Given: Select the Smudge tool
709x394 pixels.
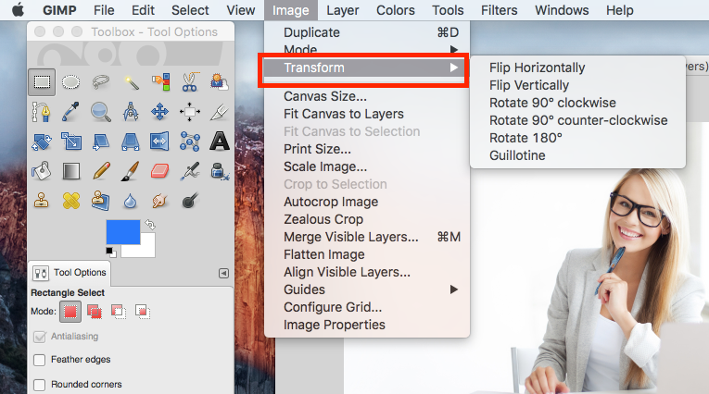Looking at the screenshot, I should click(160, 201).
